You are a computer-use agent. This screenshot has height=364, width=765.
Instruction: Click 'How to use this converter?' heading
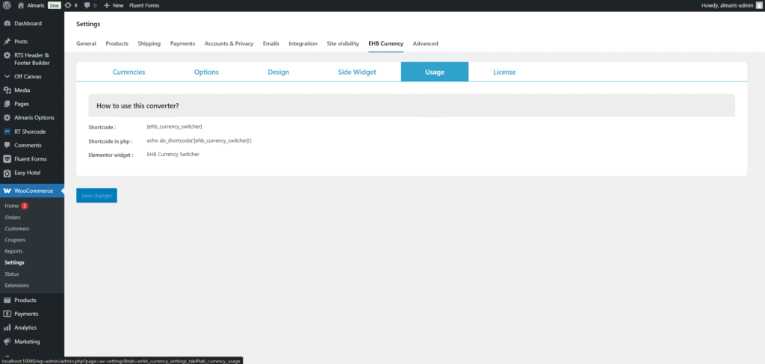(x=137, y=105)
